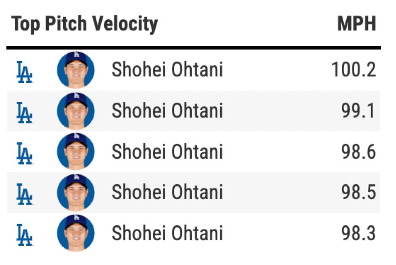The width and height of the screenshot is (396, 265).
Task: Open the player headshot in the 99.1 row
Action: (x=76, y=111)
